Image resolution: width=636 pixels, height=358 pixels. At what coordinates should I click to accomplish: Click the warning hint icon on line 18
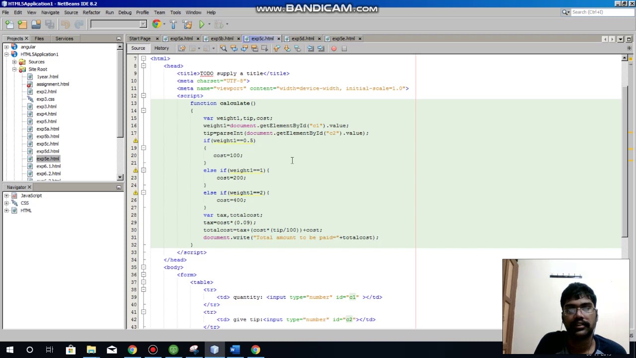point(136,141)
